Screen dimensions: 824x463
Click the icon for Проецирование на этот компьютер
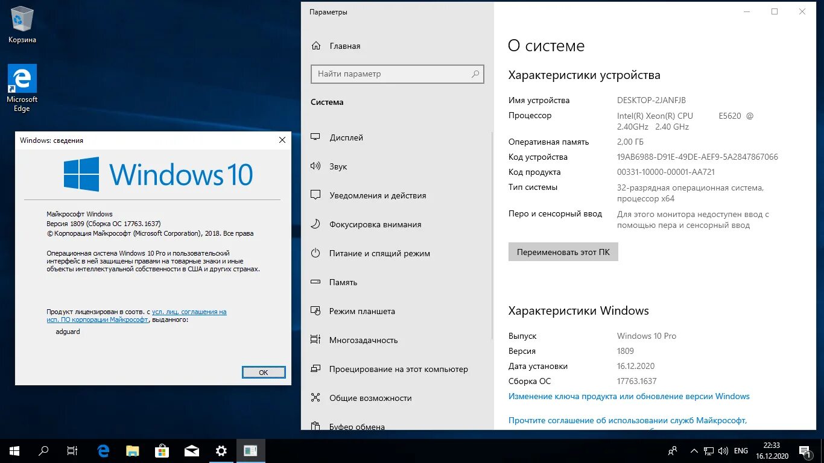[x=315, y=369]
